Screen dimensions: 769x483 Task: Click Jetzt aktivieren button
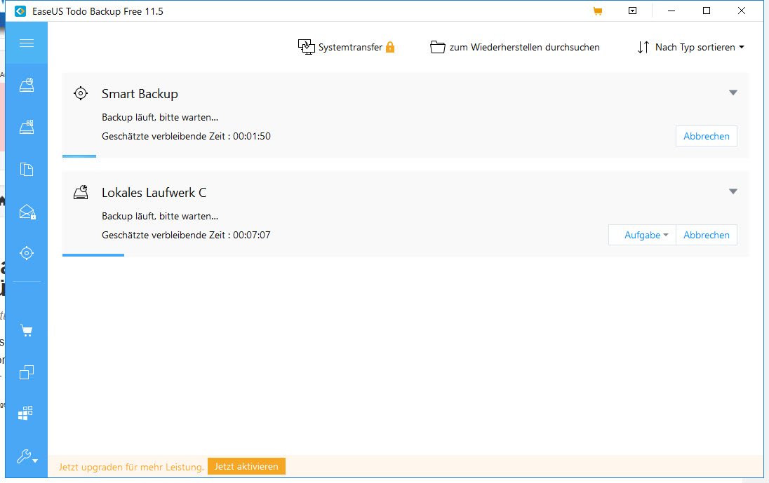246,466
